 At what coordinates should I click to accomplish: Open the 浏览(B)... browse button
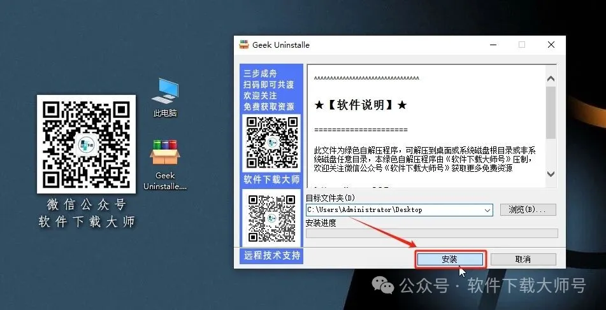pyautogui.click(x=528, y=209)
